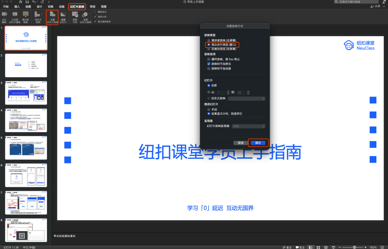Fit slide to window icon
The height and width of the screenshot is (249, 388).
(x=382, y=247)
